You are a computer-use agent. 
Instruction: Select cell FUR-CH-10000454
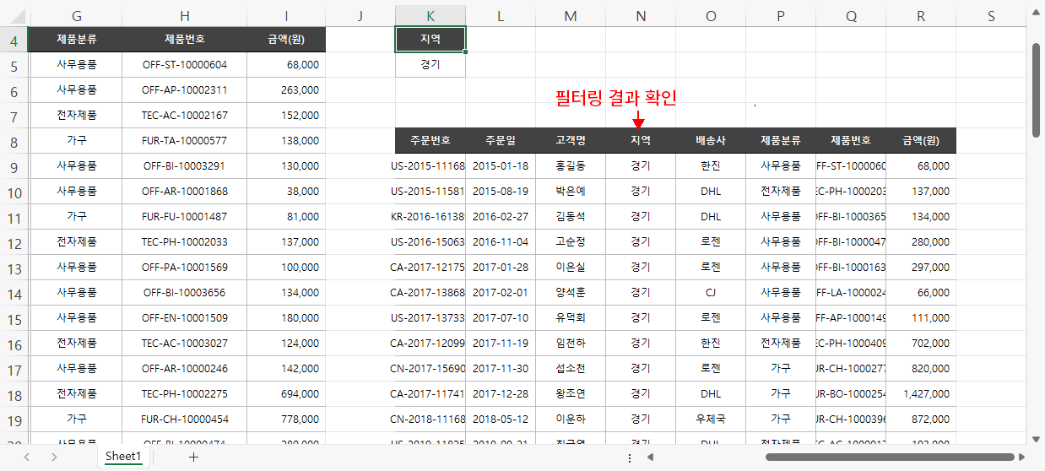(184, 419)
